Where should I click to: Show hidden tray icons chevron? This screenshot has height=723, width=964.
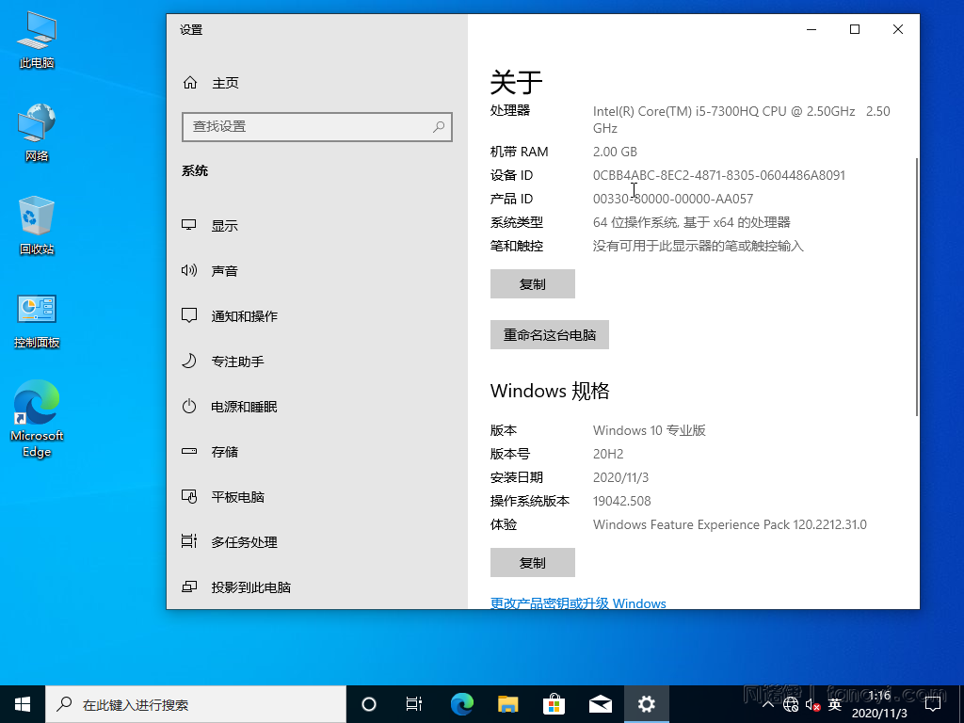[768, 704]
